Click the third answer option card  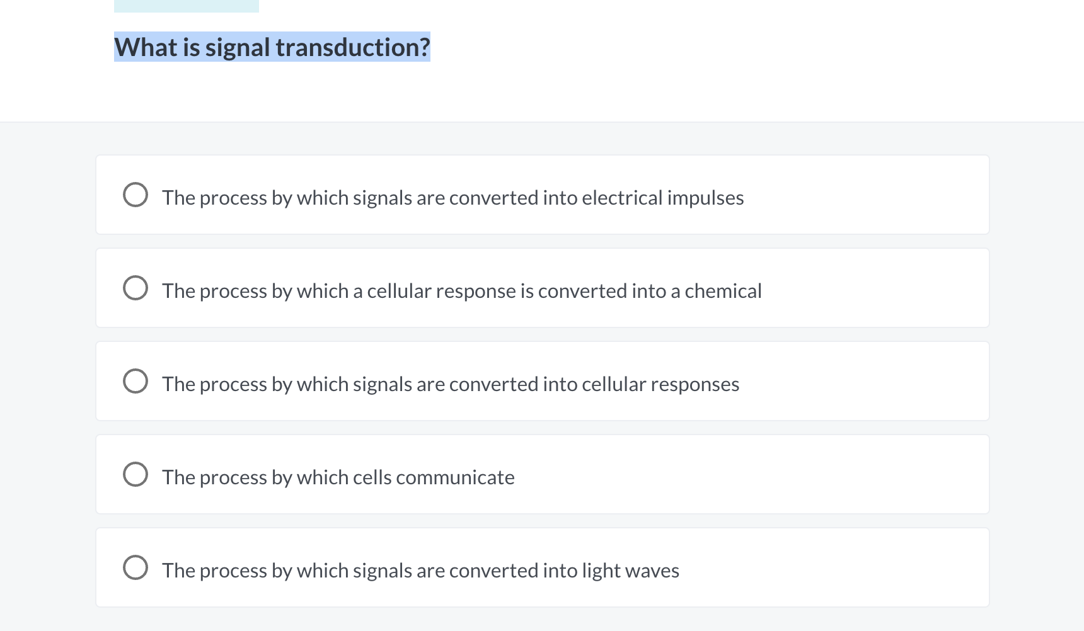click(x=542, y=380)
